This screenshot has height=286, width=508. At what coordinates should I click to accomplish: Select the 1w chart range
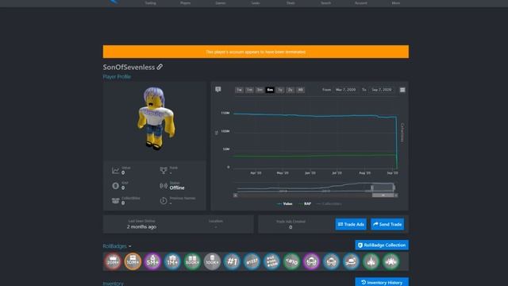pos(239,90)
